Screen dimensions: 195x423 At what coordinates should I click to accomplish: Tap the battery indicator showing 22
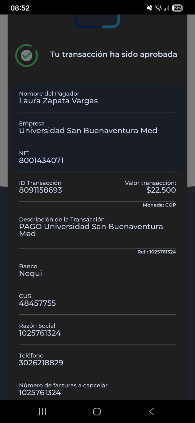click(x=177, y=8)
